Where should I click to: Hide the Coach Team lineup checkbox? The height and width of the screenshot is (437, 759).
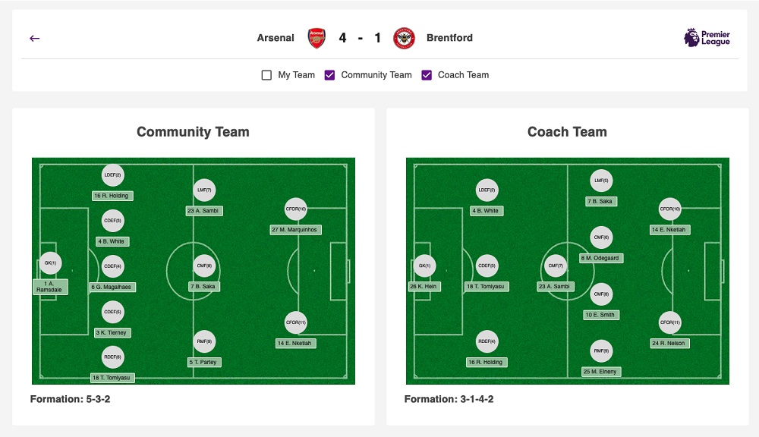coord(427,75)
